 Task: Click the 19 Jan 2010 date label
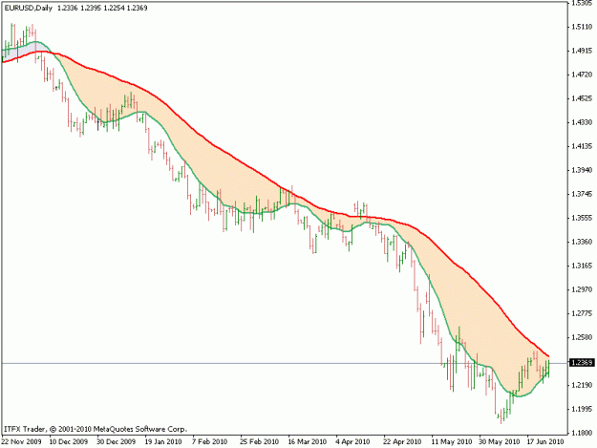(163, 441)
